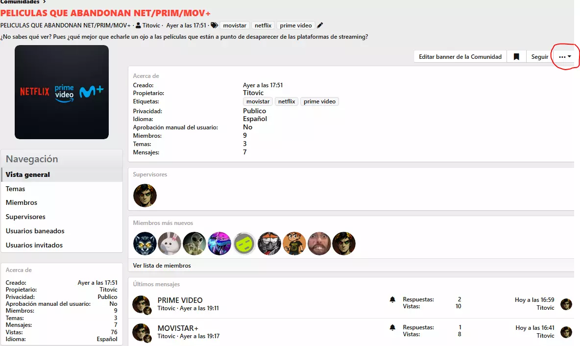Click Editar banner de la Comunidad
The width and height of the screenshot is (580, 346).
click(460, 57)
